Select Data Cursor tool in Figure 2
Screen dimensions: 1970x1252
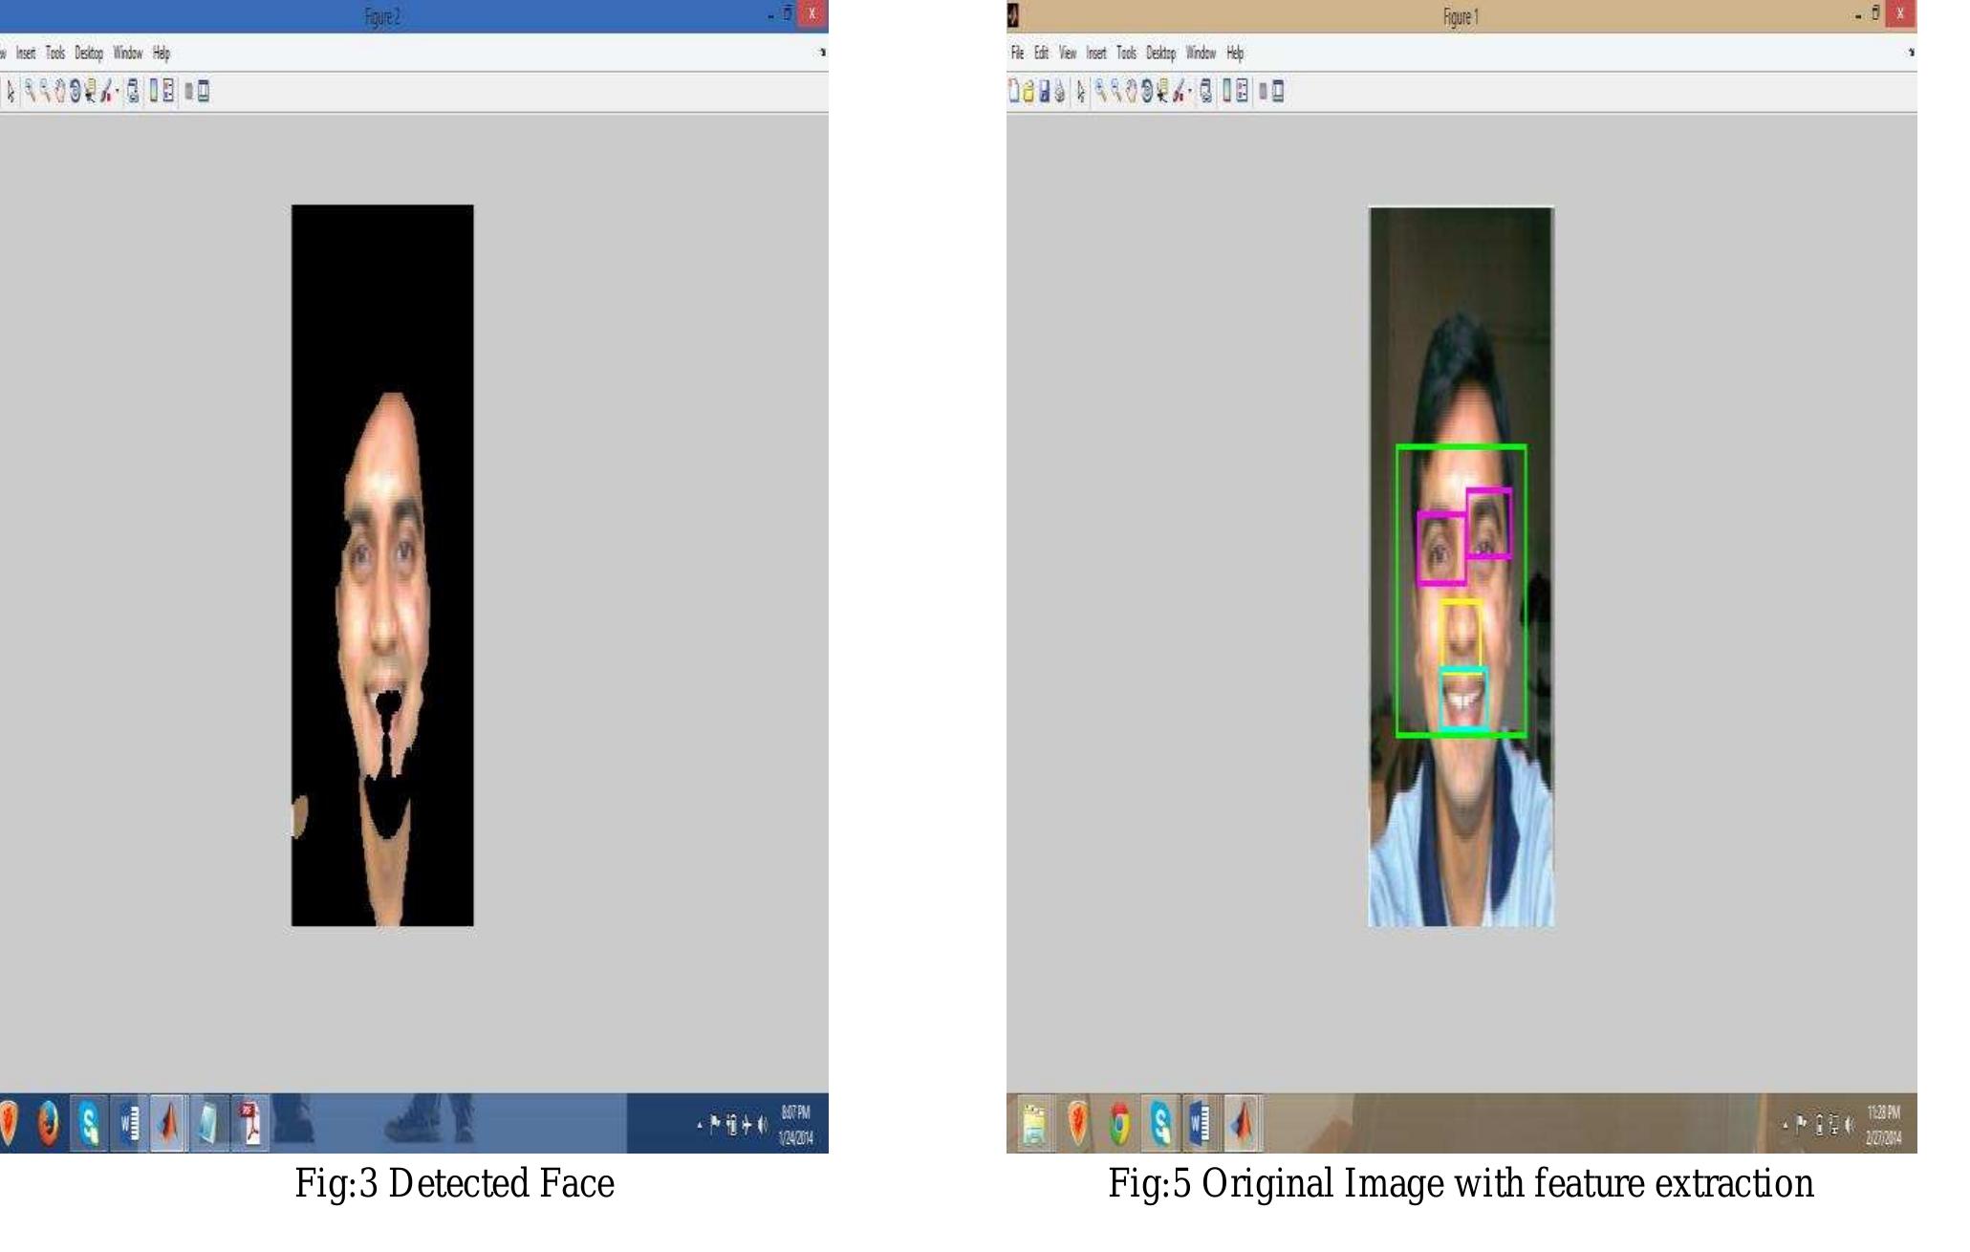(x=91, y=91)
